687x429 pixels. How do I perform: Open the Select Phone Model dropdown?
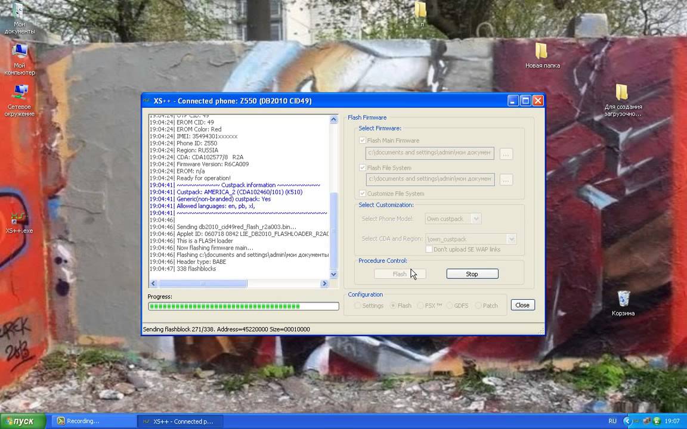pyautogui.click(x=476, y=219)
